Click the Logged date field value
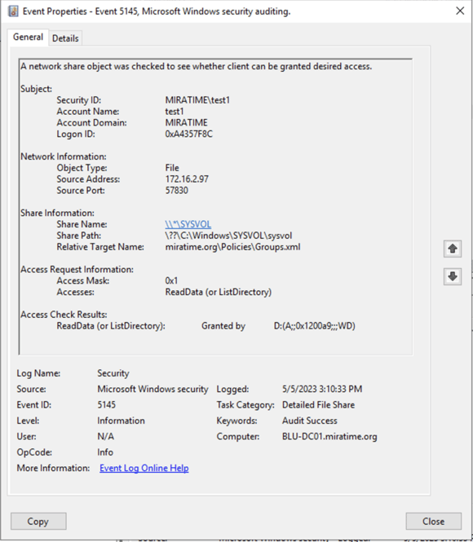 coord(322,389)
